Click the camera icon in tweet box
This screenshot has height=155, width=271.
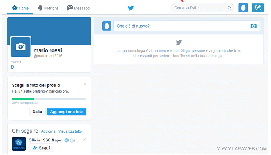coord(254,26)
